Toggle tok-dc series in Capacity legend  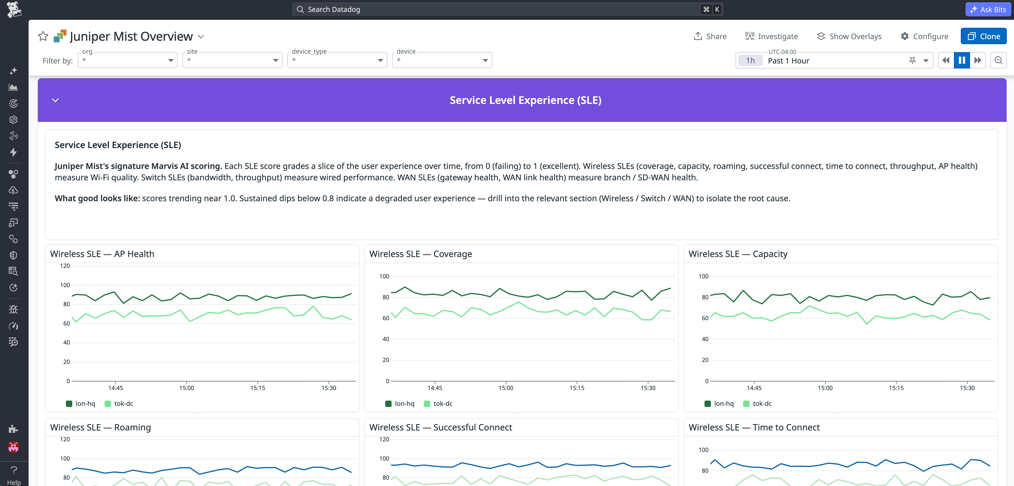click(757, 404)
